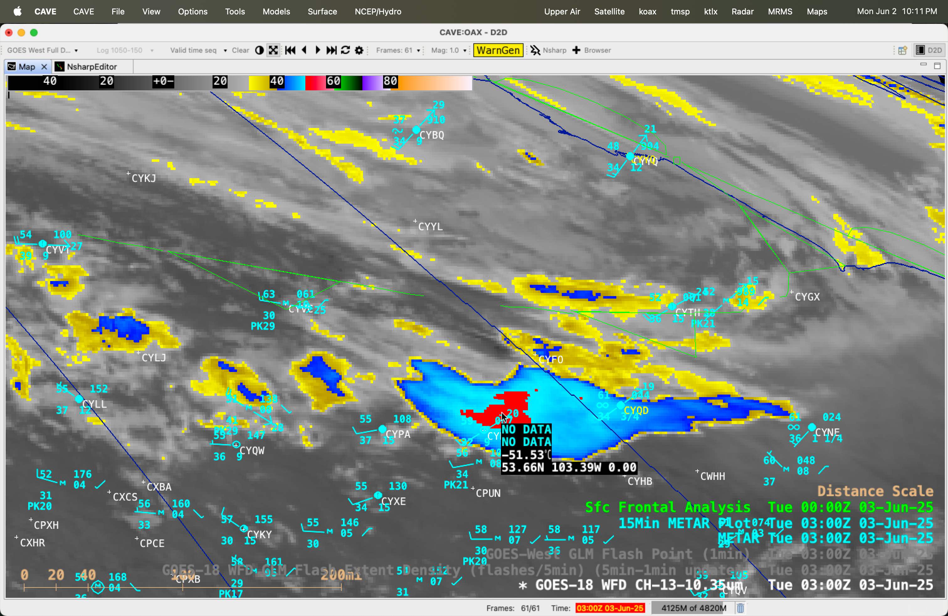Expand the Mag: 1.0 dropdown
Viewport: 948px width, 616px height.
click(x=449, y=50)
